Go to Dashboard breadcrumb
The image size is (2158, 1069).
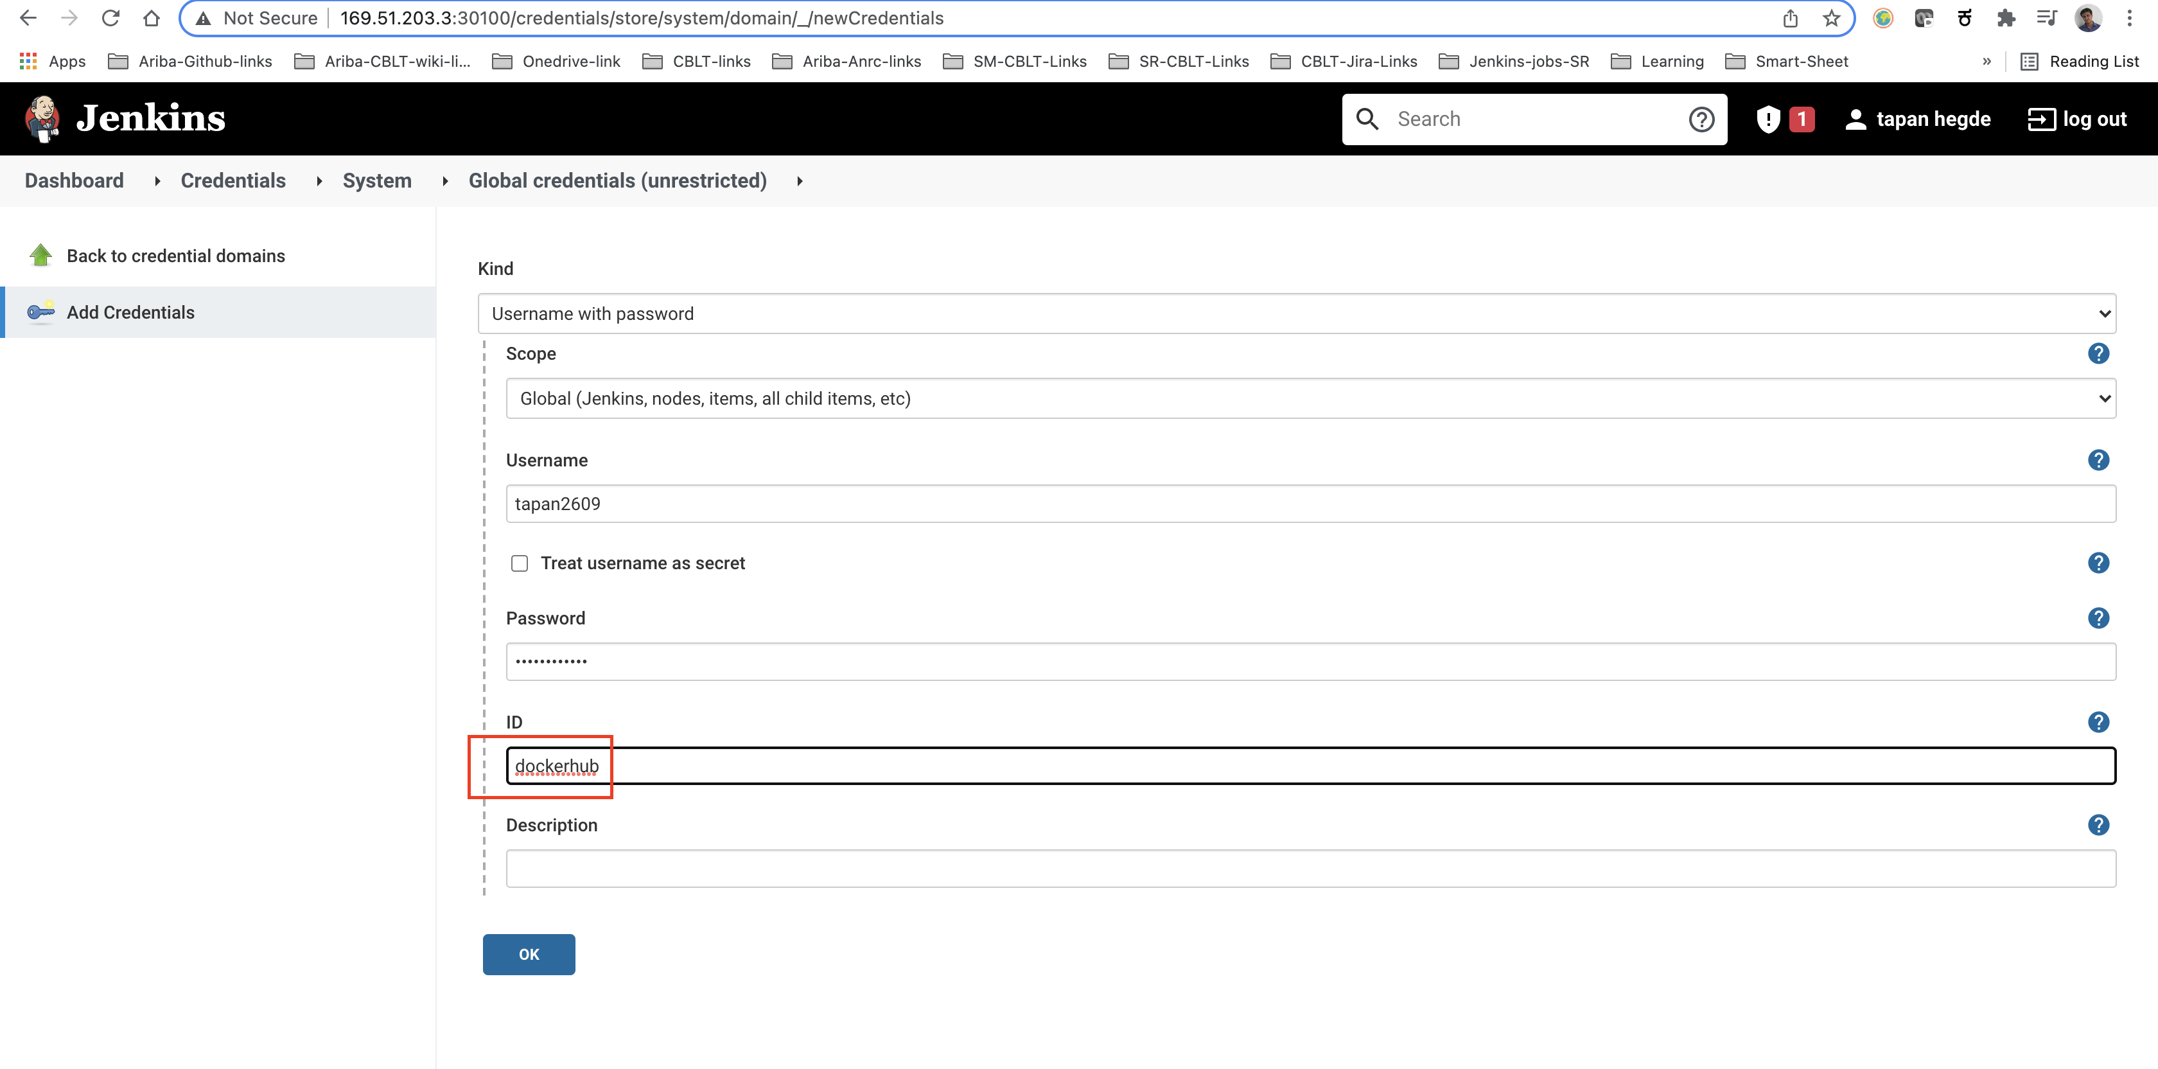74,181
